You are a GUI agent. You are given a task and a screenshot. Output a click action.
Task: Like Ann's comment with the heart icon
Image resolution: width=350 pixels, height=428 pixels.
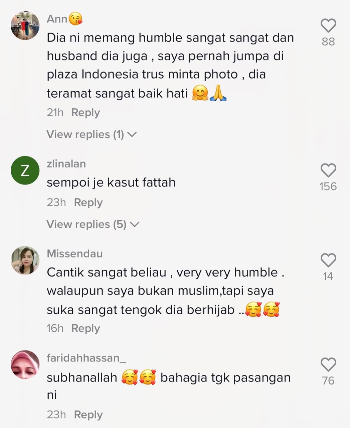(328, 26)
